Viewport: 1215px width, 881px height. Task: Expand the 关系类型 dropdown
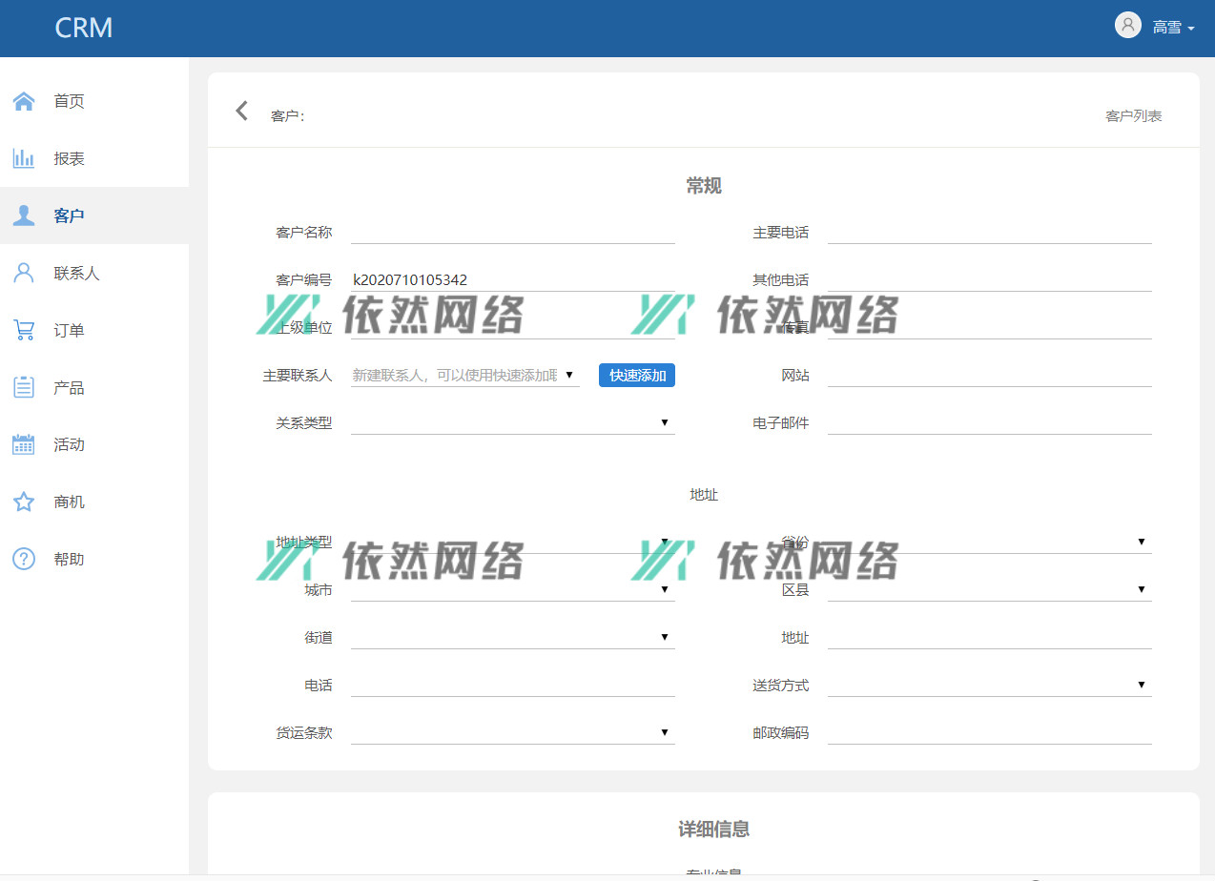[x=512, y=422]
